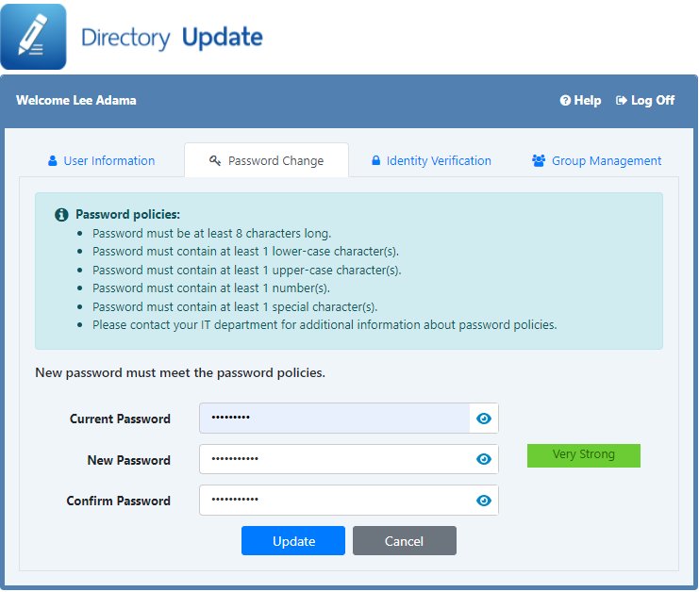Image resolution: width=699 pixels, height=592 pixels.
Task: Click the at least 1 number policy
Action: click(211, 288)
